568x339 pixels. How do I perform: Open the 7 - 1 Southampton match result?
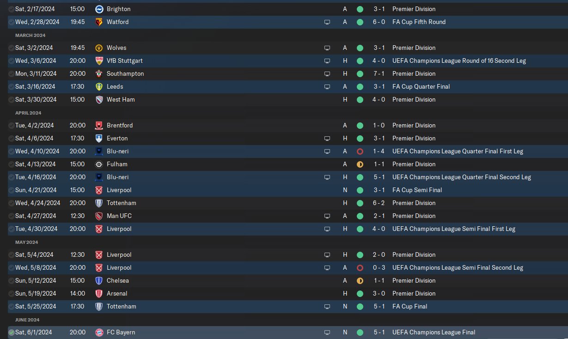379,73
